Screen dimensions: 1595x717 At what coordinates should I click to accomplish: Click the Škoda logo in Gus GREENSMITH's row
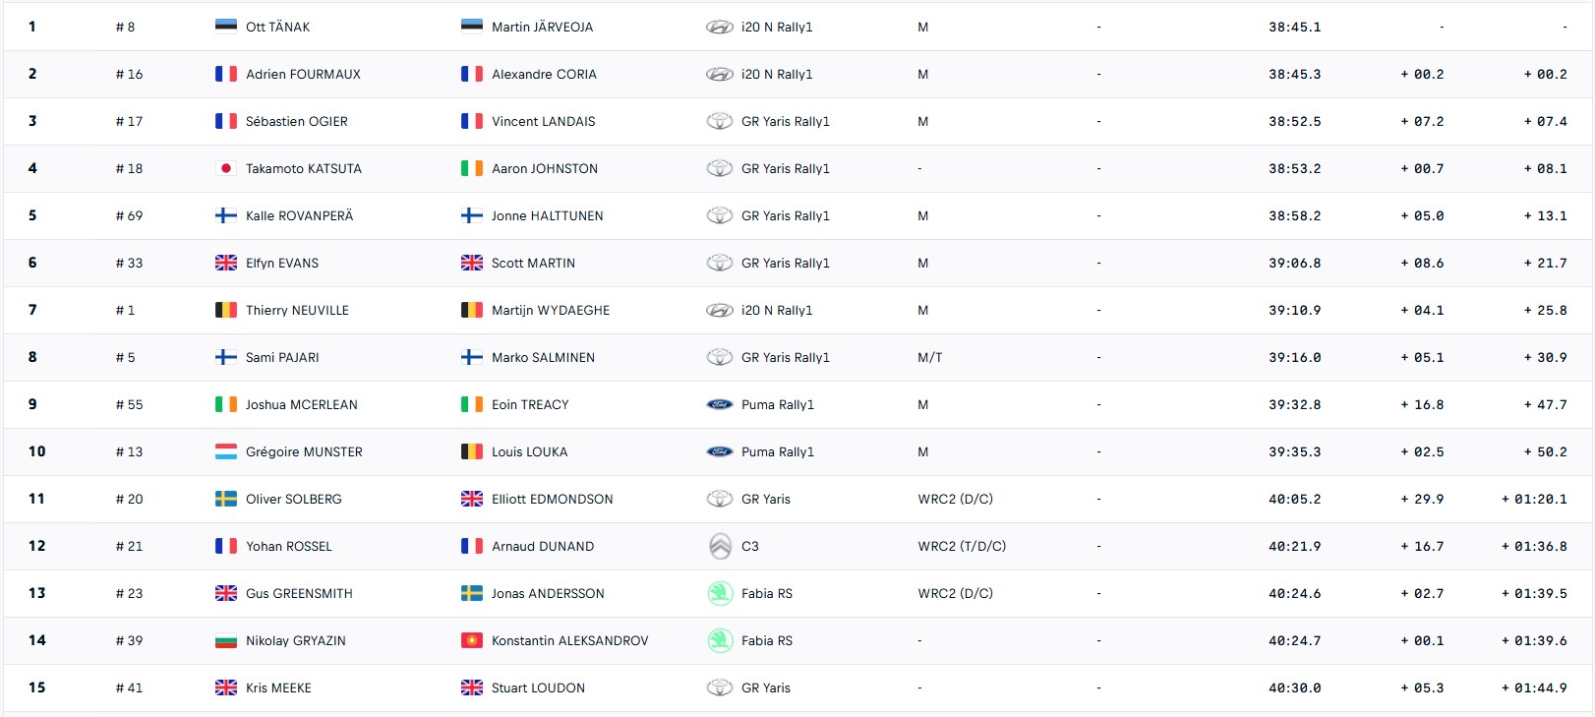pos(720,593)
